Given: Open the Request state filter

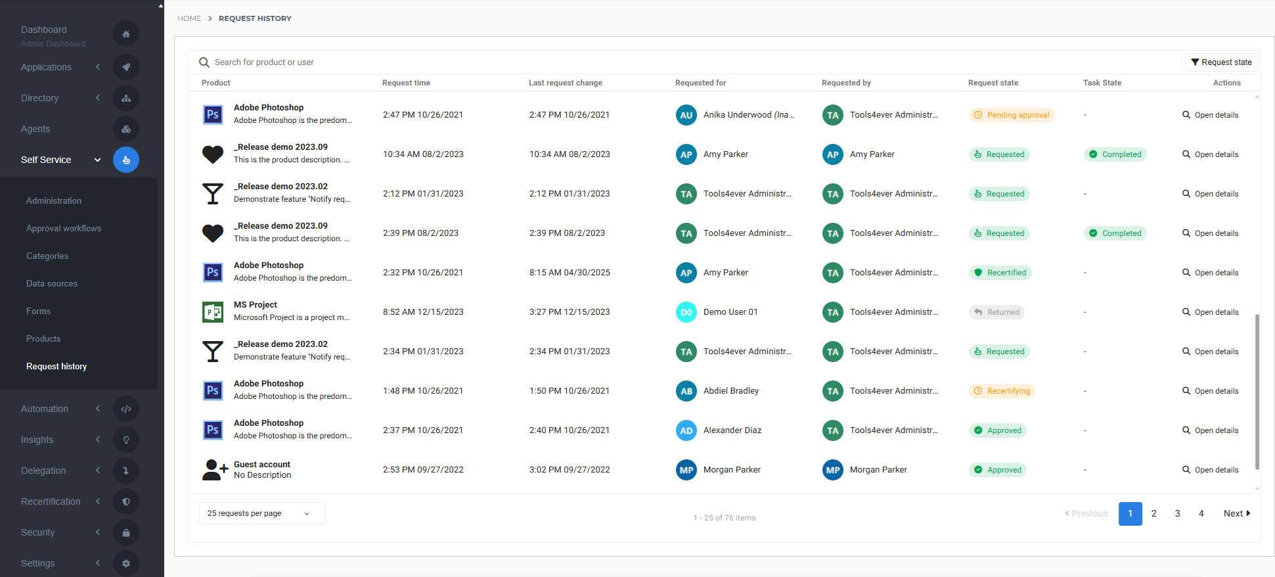Looking at the screenshot, I should [x=1221, y=62].
